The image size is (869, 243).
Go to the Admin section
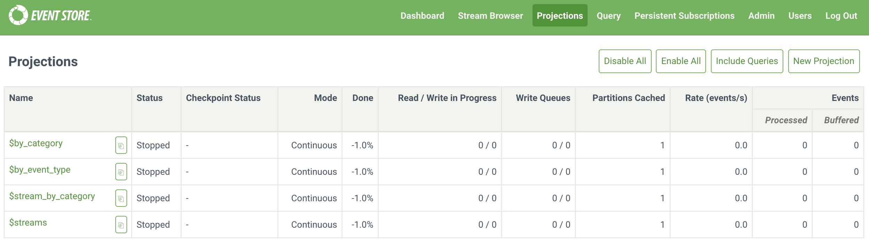[x=762, y=16]
